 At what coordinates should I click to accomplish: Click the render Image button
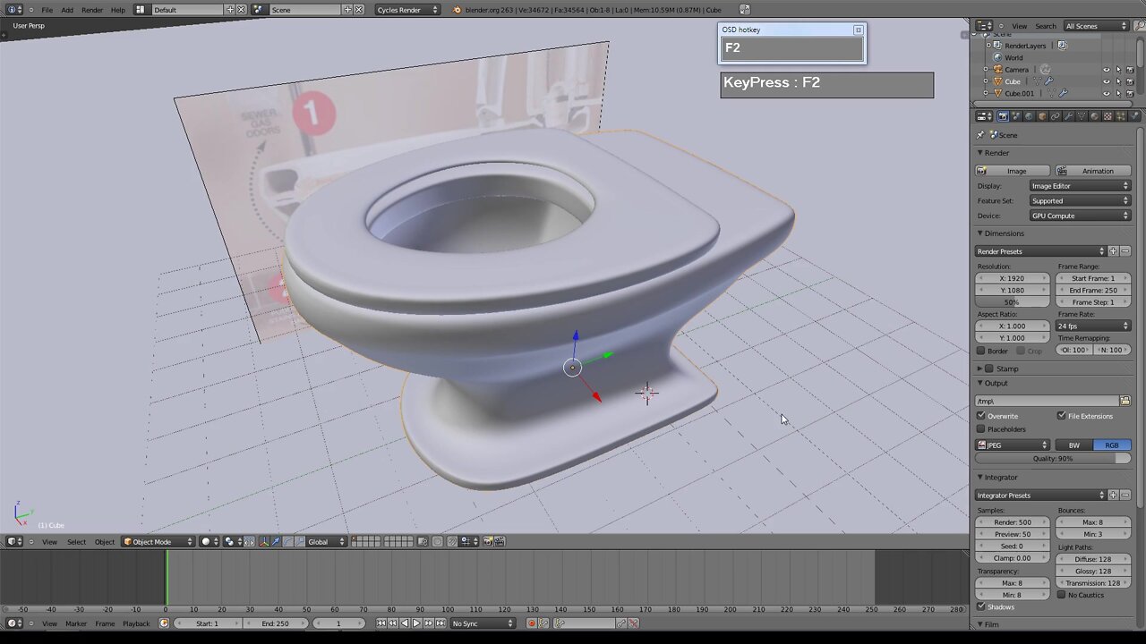1013,171
